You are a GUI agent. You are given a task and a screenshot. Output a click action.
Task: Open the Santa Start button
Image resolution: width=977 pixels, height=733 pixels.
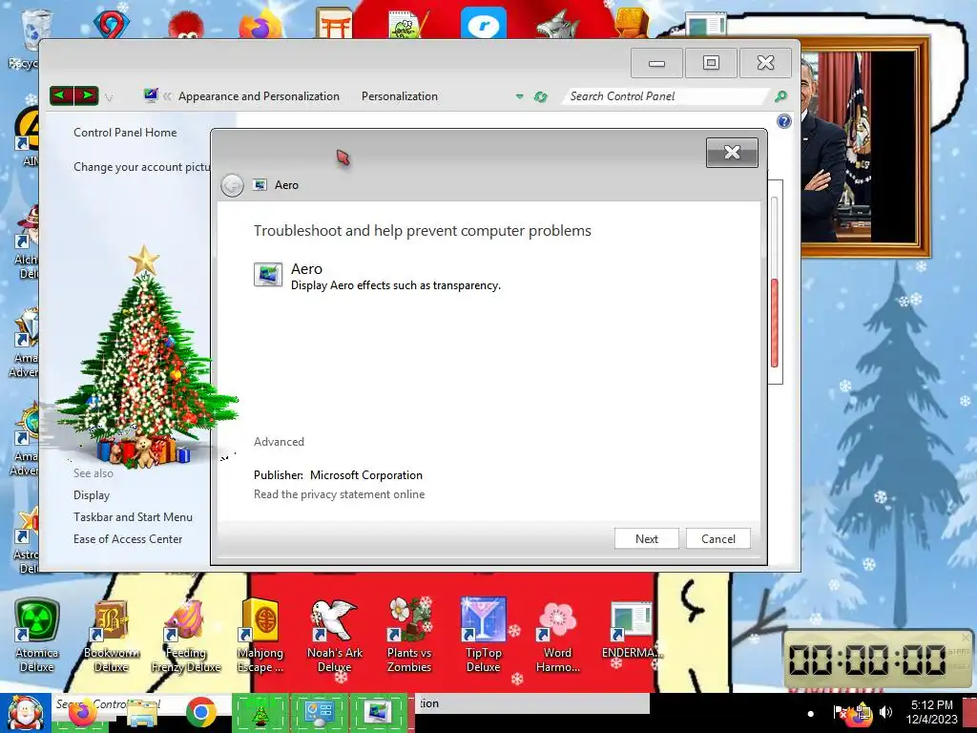(25, 713)
